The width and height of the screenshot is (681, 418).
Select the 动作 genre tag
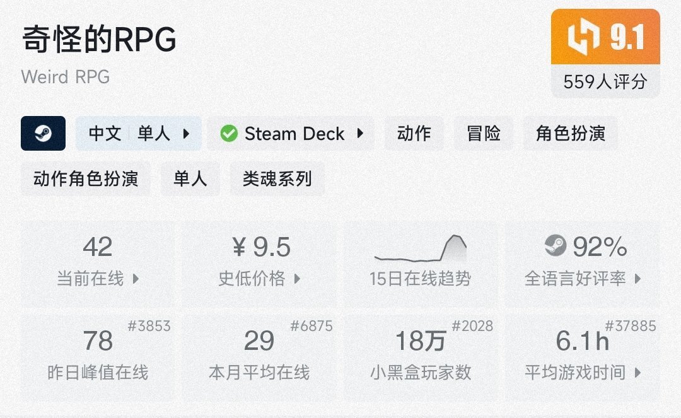tap(414, 134)
